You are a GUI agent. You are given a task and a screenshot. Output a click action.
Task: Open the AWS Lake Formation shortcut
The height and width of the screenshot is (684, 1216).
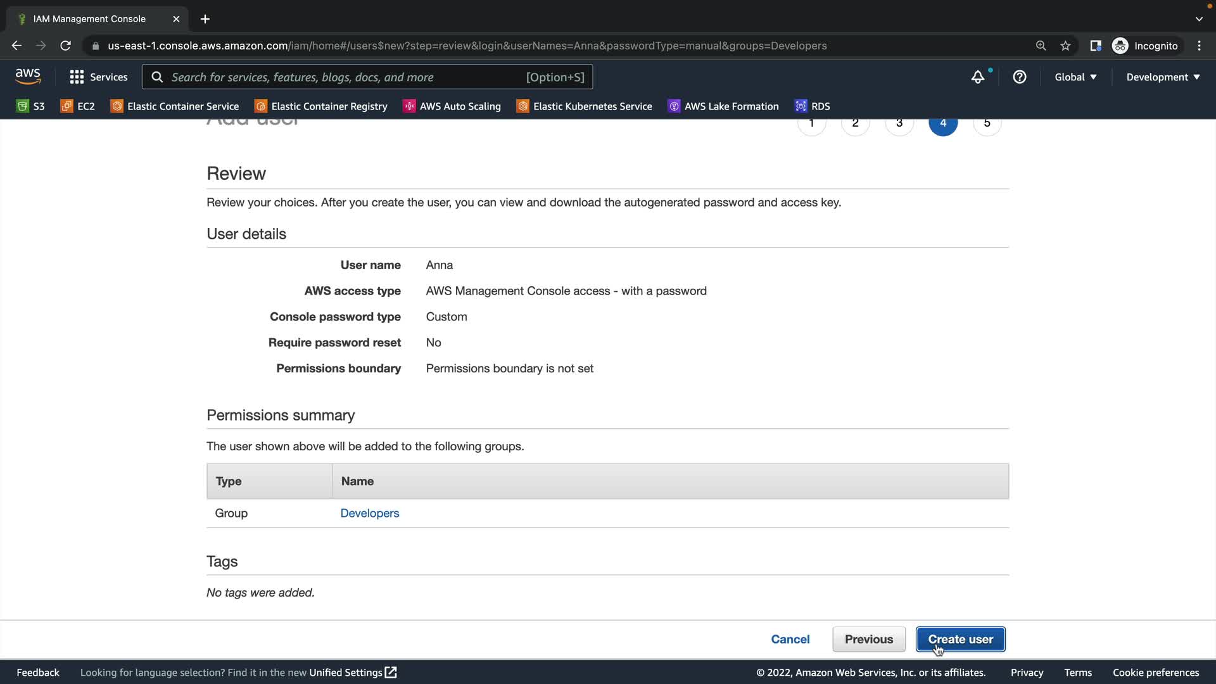(x=723, y=106)
